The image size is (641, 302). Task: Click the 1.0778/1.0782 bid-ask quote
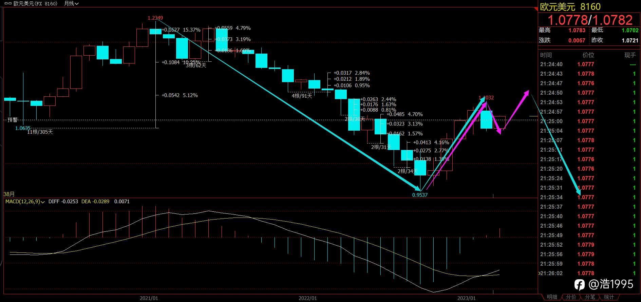(590, 20)
